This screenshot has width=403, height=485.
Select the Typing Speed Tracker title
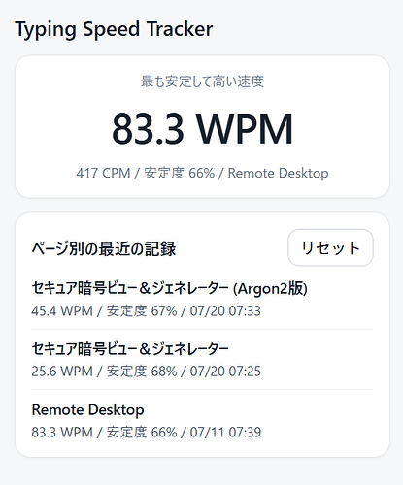point(114,29)
